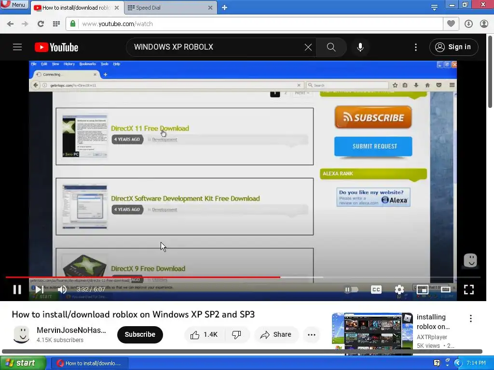Open video settings gear
This screenshot has width=494, height=370.
pos(399,290)
